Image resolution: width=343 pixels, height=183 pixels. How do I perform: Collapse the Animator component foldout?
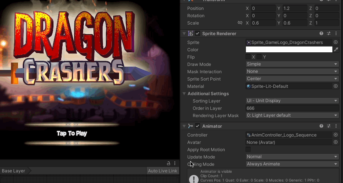click(184, 126)
